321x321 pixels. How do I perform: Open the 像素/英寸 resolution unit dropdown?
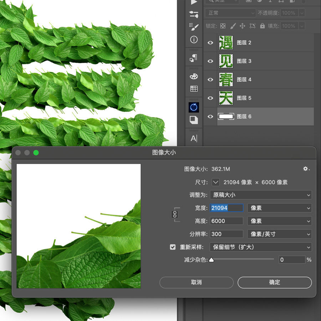279,234
